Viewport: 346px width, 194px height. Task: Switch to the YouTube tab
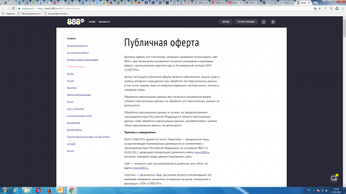pyautogui.click(x=139, y=2)
